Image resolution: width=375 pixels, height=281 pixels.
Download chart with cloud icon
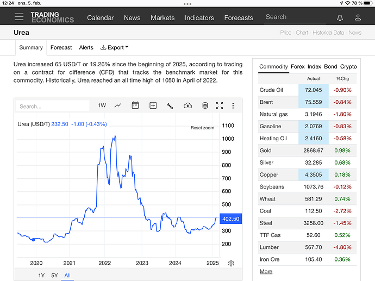[x=187, y=105]
